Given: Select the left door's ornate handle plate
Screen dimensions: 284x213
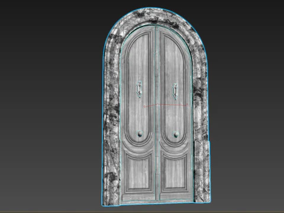Looking at the screenshot, I should click(140, 89).
